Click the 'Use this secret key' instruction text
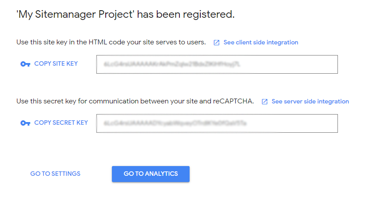369x198 pixels. (x=135, y=101)
